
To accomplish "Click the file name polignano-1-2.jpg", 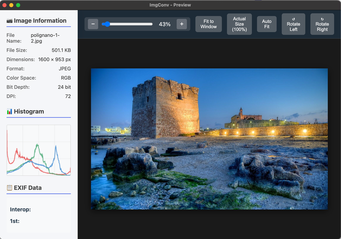I will click(x=45, y=38).
